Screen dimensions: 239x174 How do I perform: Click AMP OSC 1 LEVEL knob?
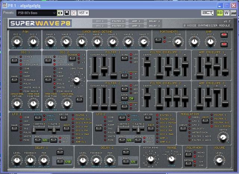coord(194,42)
